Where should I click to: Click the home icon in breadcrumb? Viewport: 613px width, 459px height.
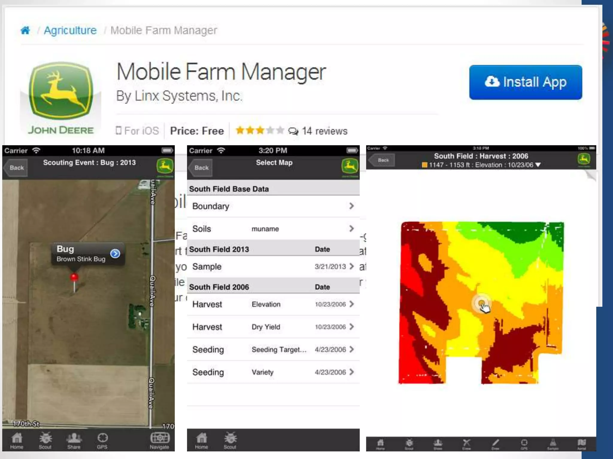pos(25,30)
